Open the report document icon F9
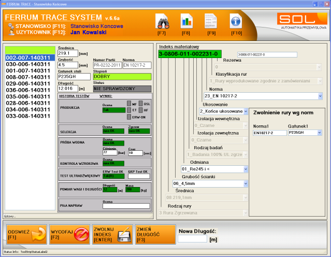Screen dimensions: 331x257 tap(211, 21)
